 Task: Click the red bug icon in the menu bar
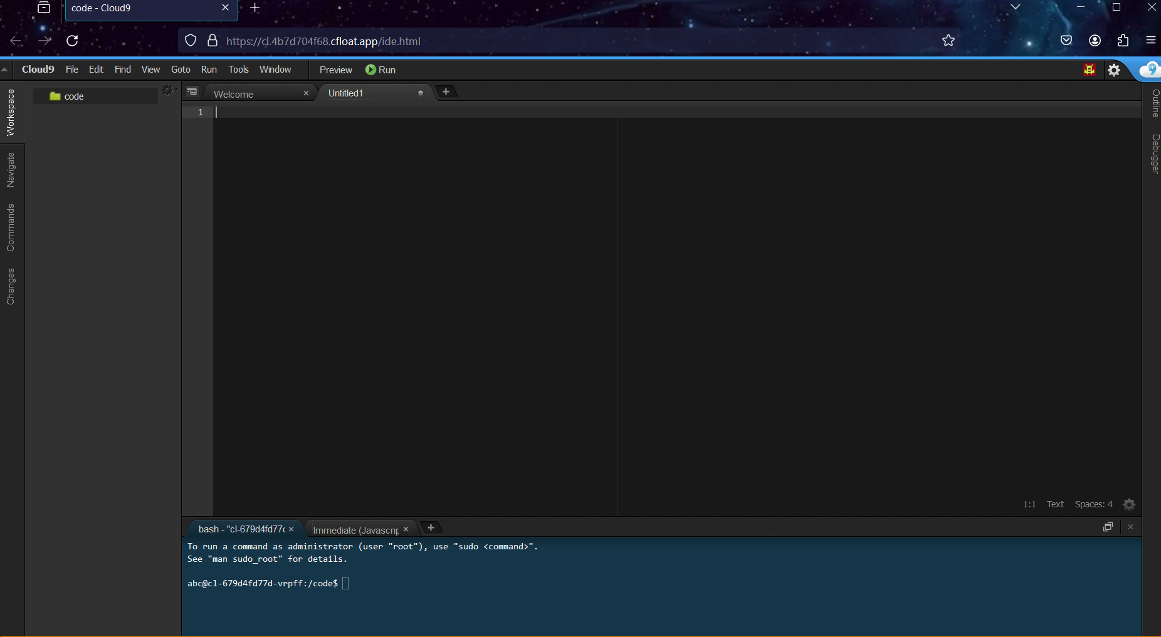point(1090,70)
